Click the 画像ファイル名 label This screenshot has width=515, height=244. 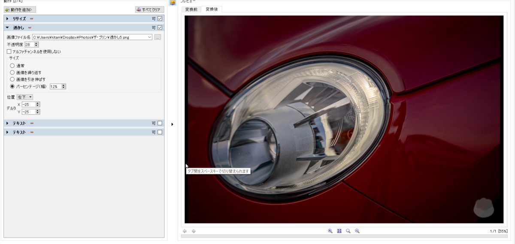pos(18,37)
